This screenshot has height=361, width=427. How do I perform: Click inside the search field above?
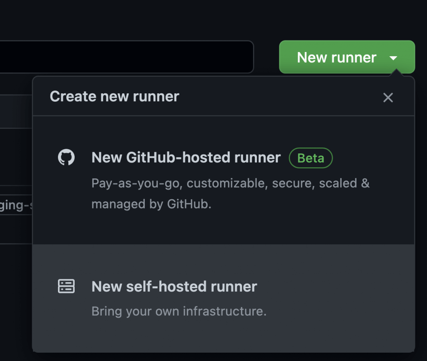click(x=125, y=57)
